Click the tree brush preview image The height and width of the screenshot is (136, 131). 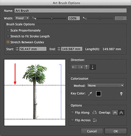tap(35, 93)
